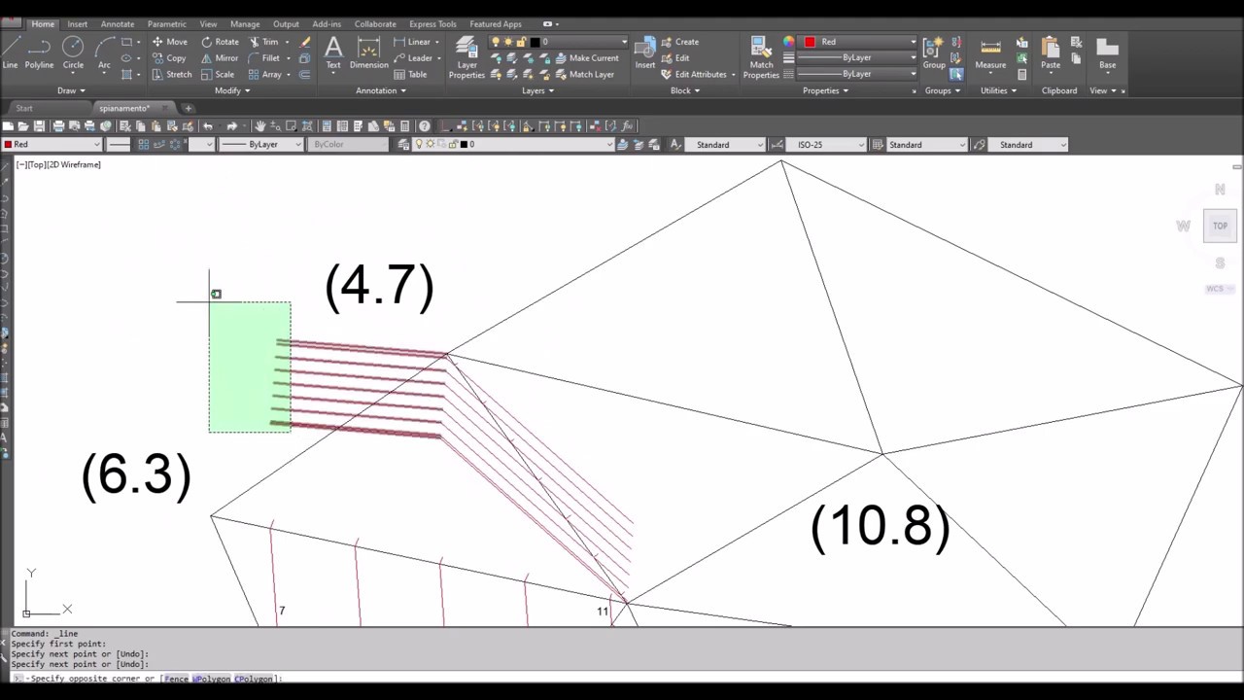Click Match Layer button

pyautogui.click(x=584, y=74)
